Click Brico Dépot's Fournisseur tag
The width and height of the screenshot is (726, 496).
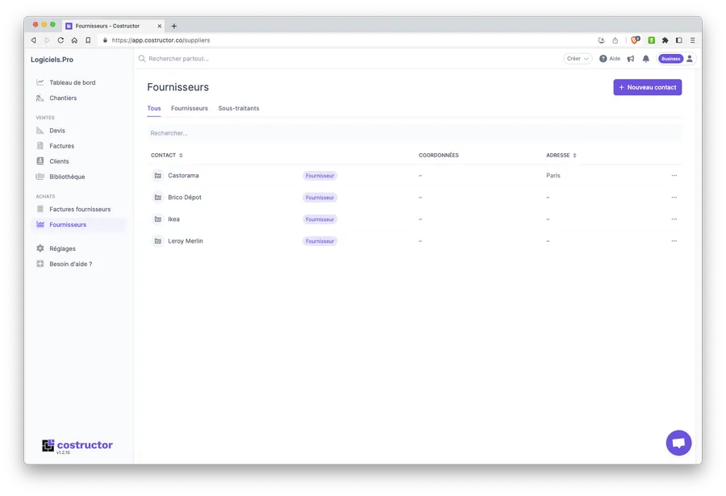tap(319, 198)
